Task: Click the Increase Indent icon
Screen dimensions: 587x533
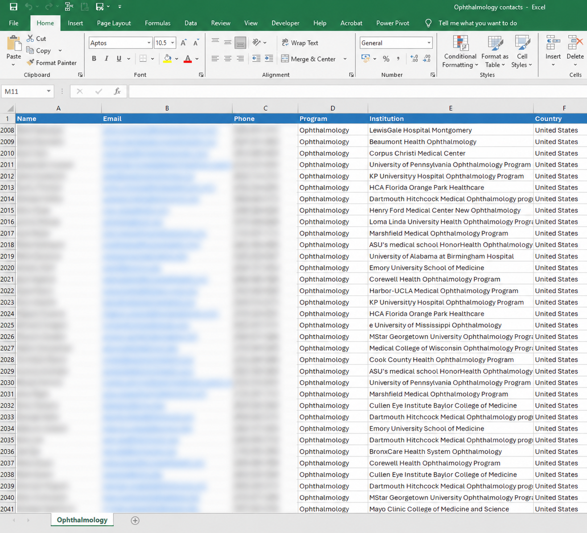Action: pyautogui.click(x=269, y=58)
